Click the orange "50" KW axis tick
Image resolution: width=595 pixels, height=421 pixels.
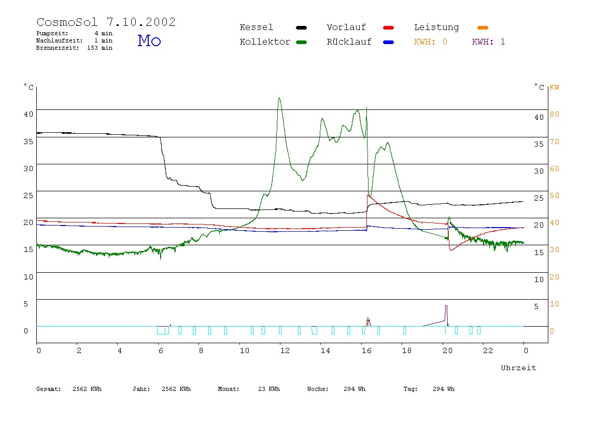point(555,195)
